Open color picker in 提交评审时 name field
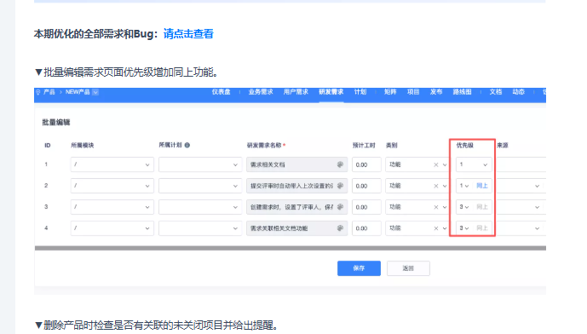This screenshot has width=587, height=334. [x=340, y=186]
